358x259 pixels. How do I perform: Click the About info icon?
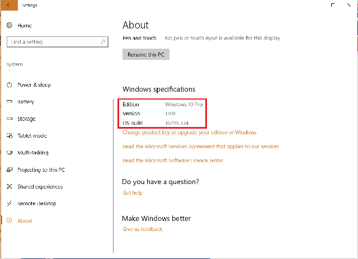click(x=10, y=220)
